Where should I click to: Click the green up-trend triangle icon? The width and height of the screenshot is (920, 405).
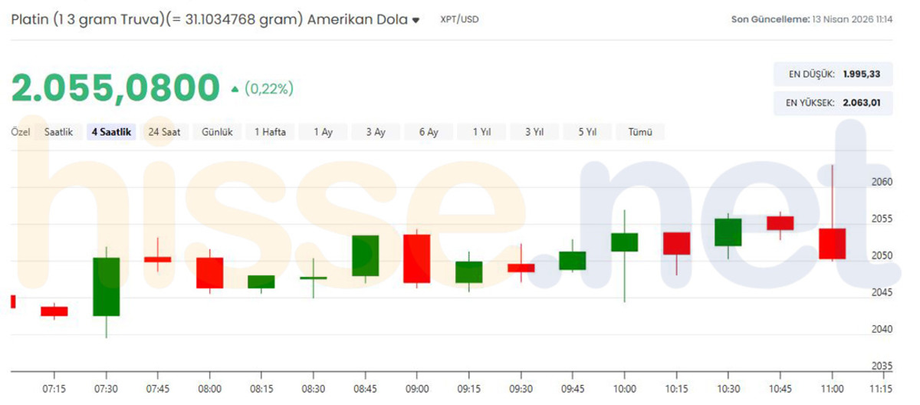(235, 90)
